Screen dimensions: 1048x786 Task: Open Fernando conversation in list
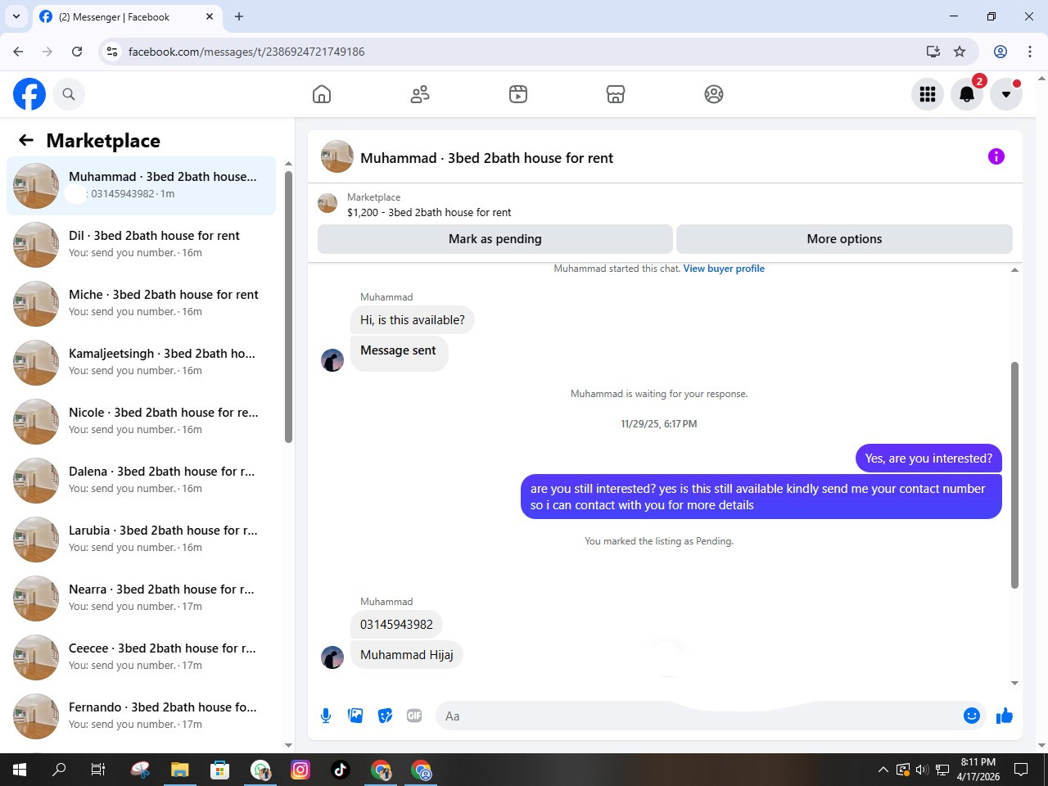(141, 716)
